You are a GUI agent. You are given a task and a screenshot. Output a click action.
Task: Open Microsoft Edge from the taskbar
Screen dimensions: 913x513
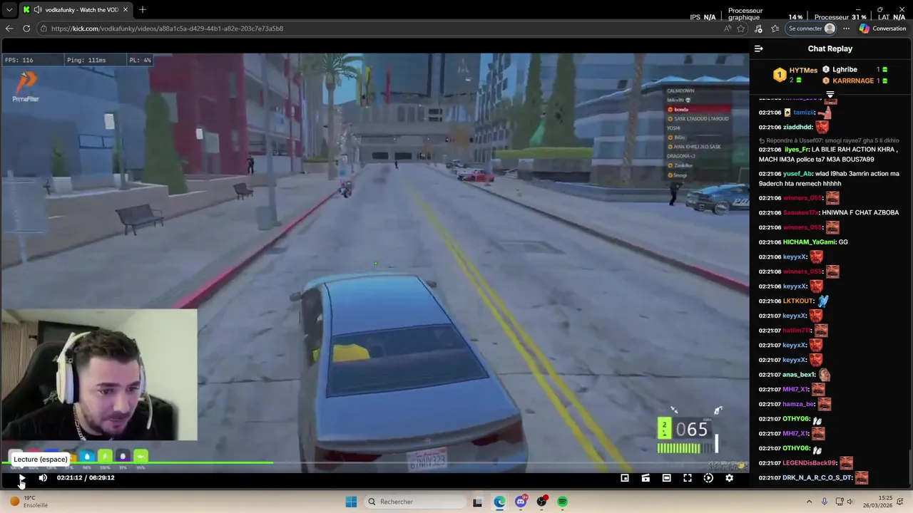tap(499, 502)
